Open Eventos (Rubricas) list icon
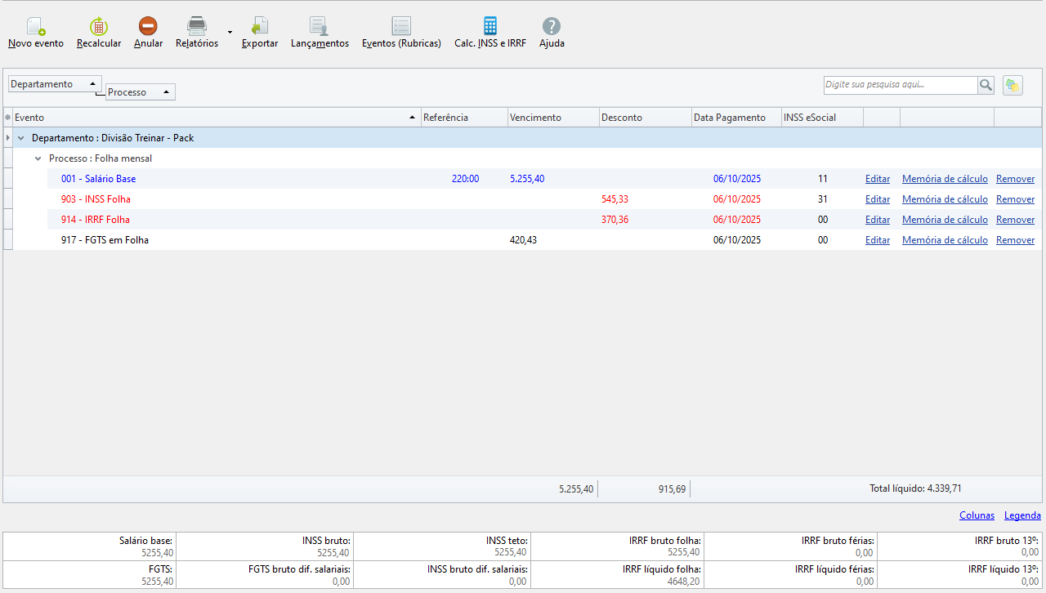The image size is (1046, 593). click(x=401, y=26)
